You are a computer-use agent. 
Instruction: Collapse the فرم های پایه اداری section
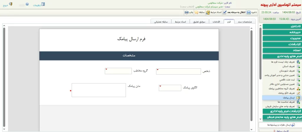pos(282,57)
